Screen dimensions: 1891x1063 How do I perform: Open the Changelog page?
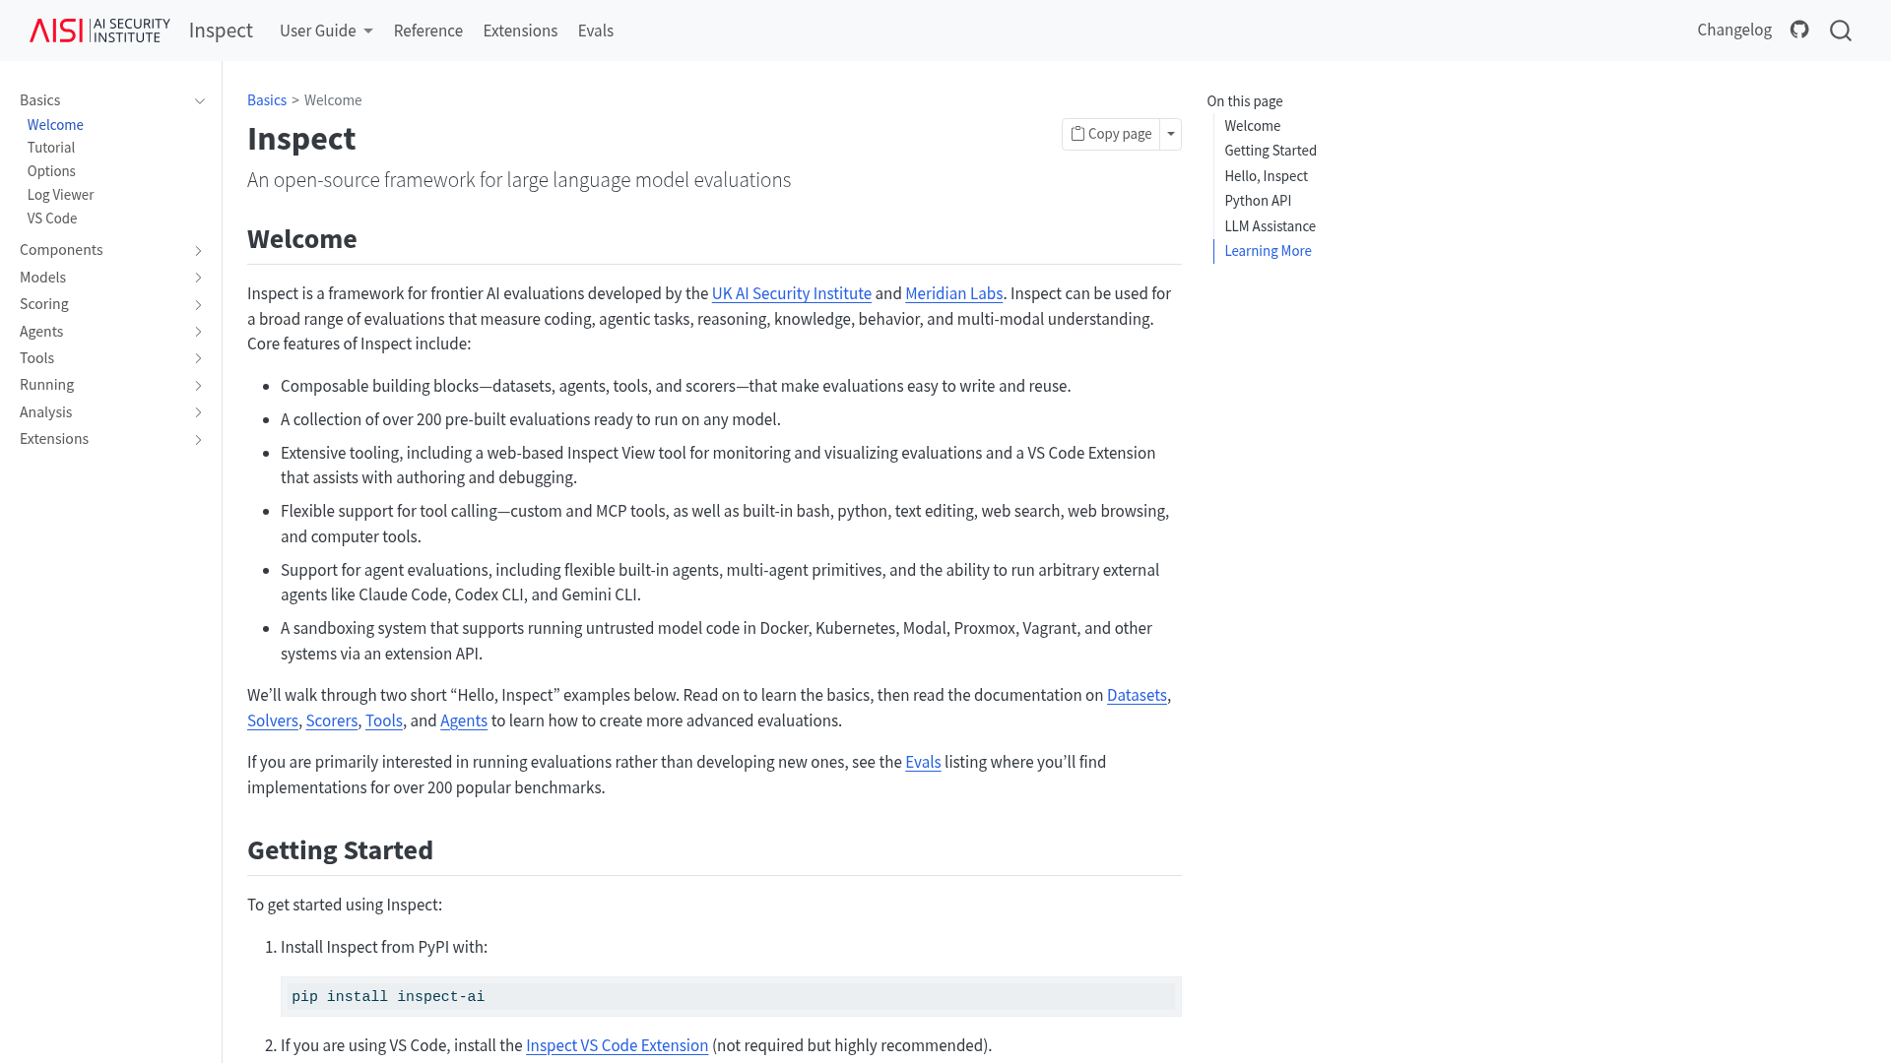(x=1733, y=30)
